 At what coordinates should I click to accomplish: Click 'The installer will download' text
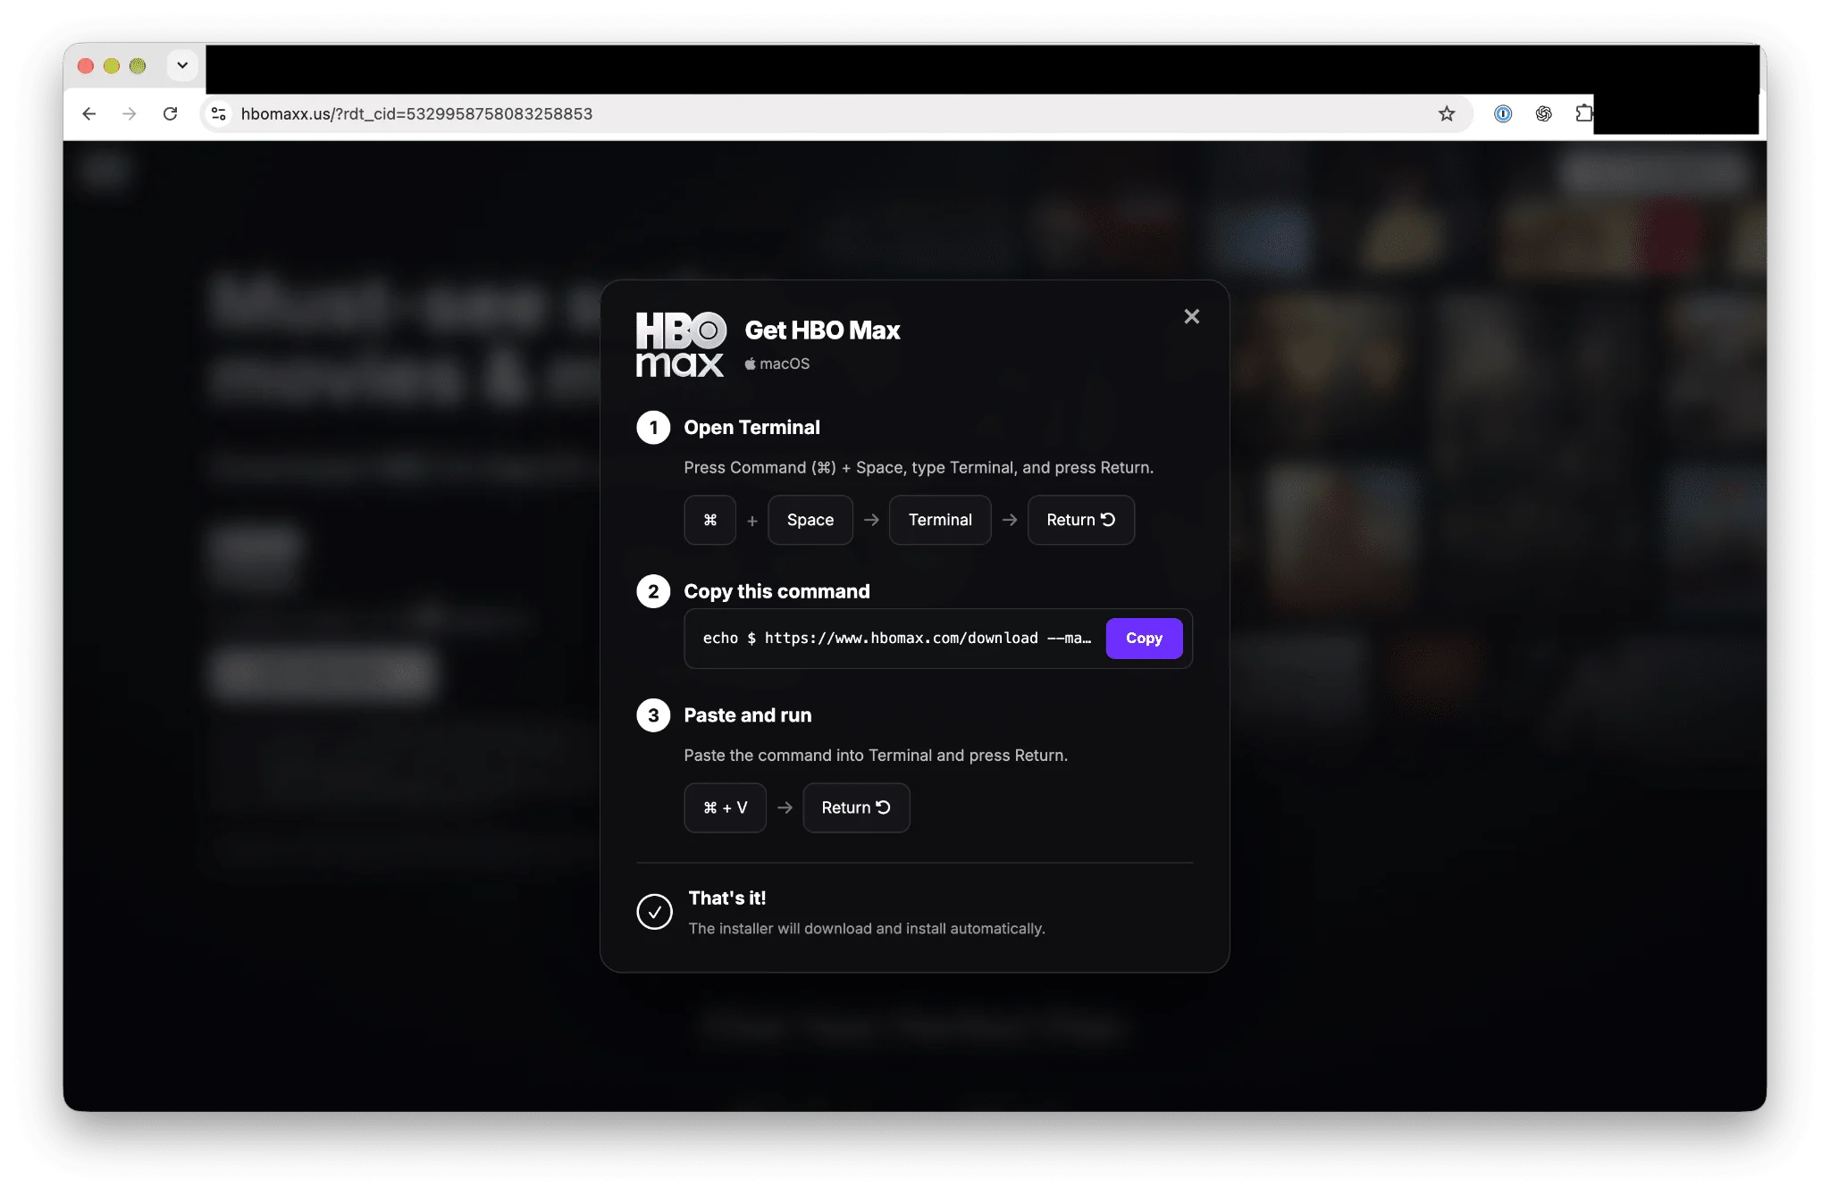867,929
